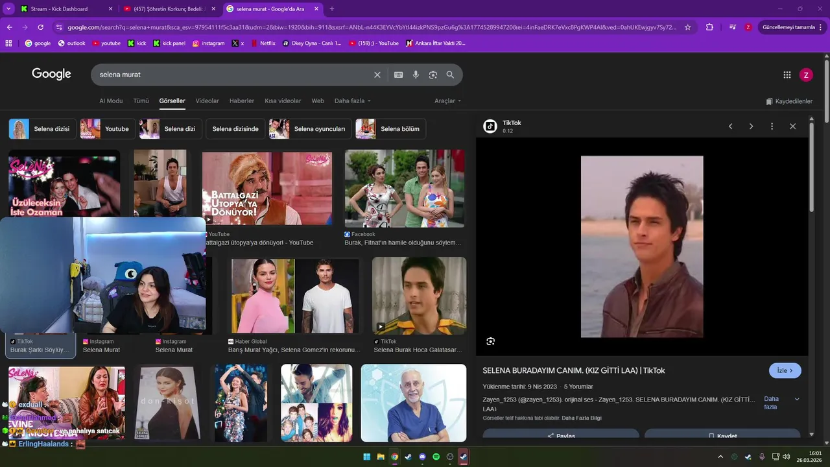Open the on-screen keyboard input tool

(399, 75)
